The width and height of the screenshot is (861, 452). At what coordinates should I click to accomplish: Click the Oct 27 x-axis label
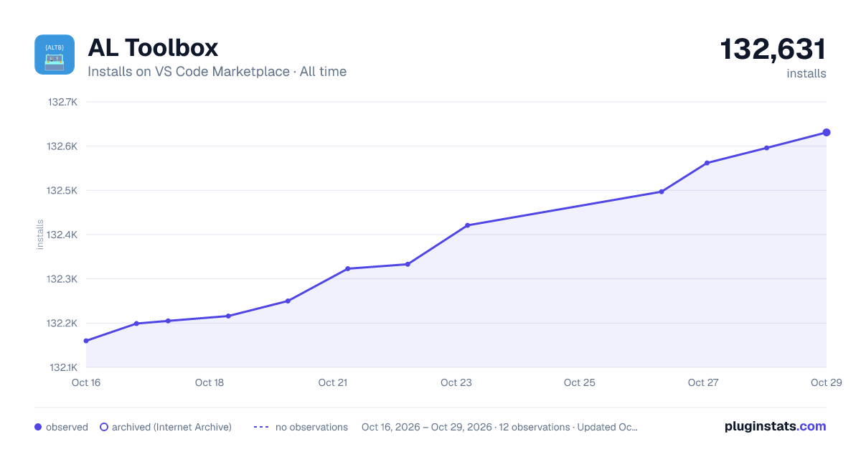(703, 382)
